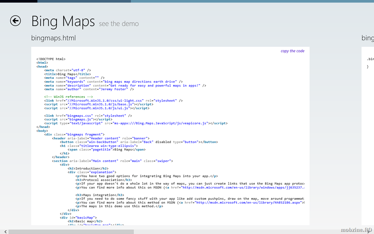Image resolution: width=374 pixels, height=234 pixels.
Task: Click the "<!DOCTYPE html>" code line
Action: (51, 59)
